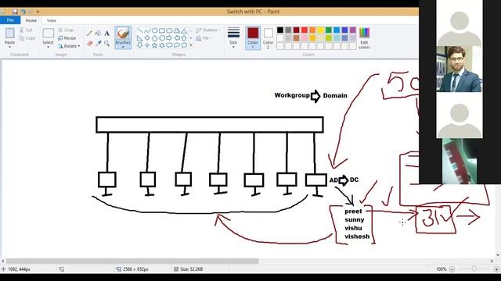Click the 'Workgroup' text on the canvas

(x=292, y=95)
